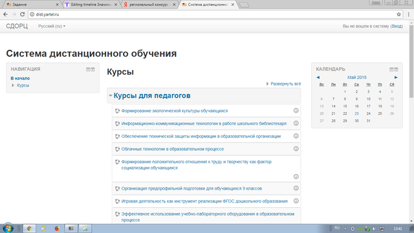Open the Май 2018 calendar link
The height and width of the screenshot is (233, 414).
pos(356,78)
